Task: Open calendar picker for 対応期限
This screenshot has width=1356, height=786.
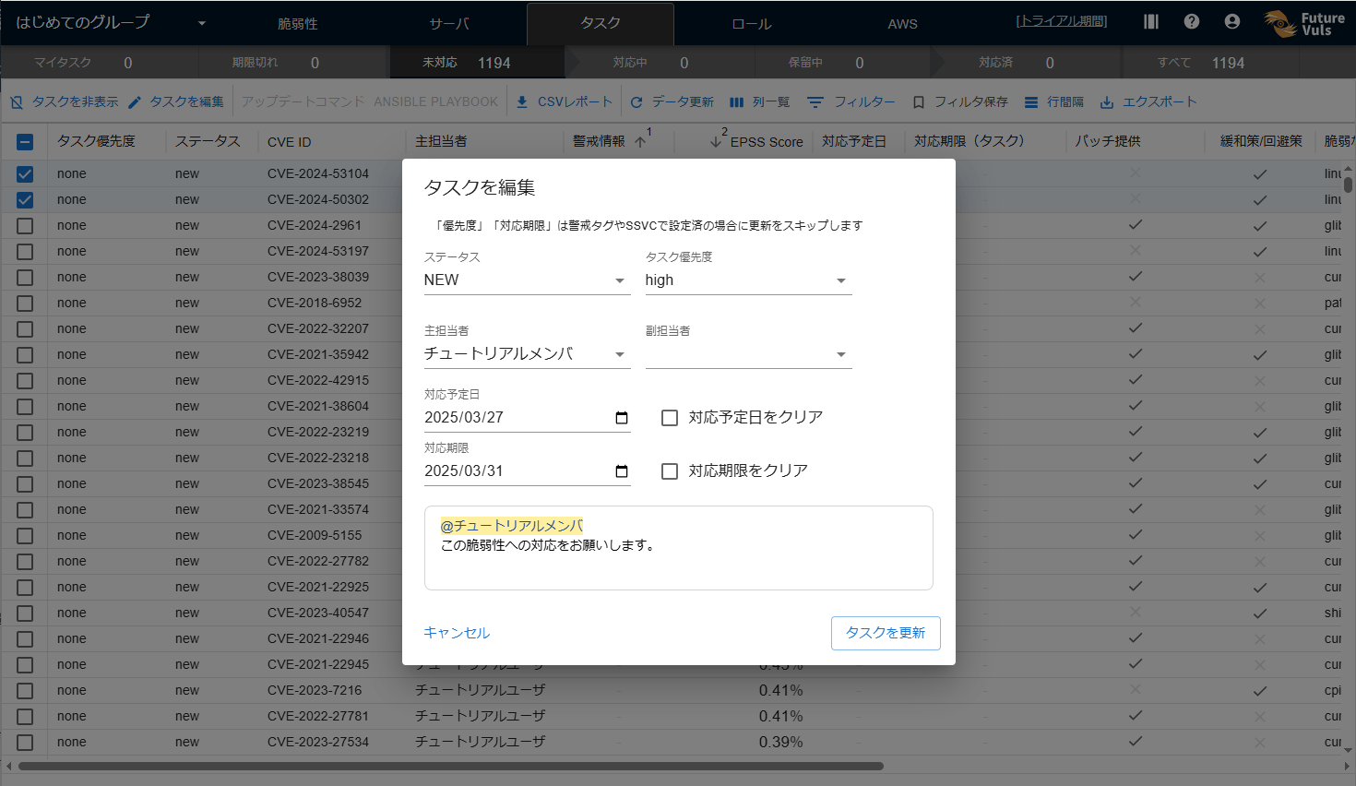Action: 622,471
